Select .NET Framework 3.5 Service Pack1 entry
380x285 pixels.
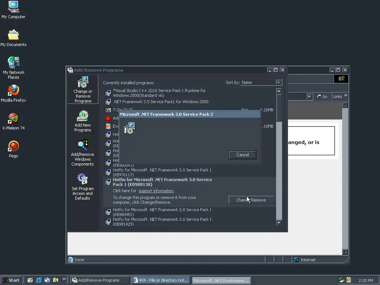click(161, 102)
